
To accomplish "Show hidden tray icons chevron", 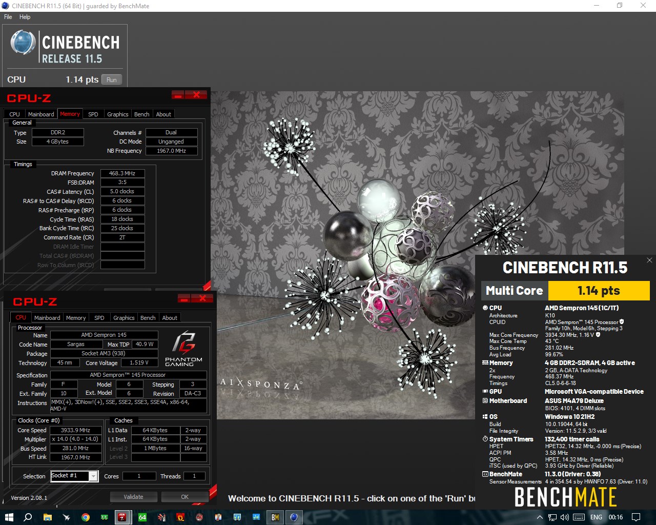I will pos(540,517).
